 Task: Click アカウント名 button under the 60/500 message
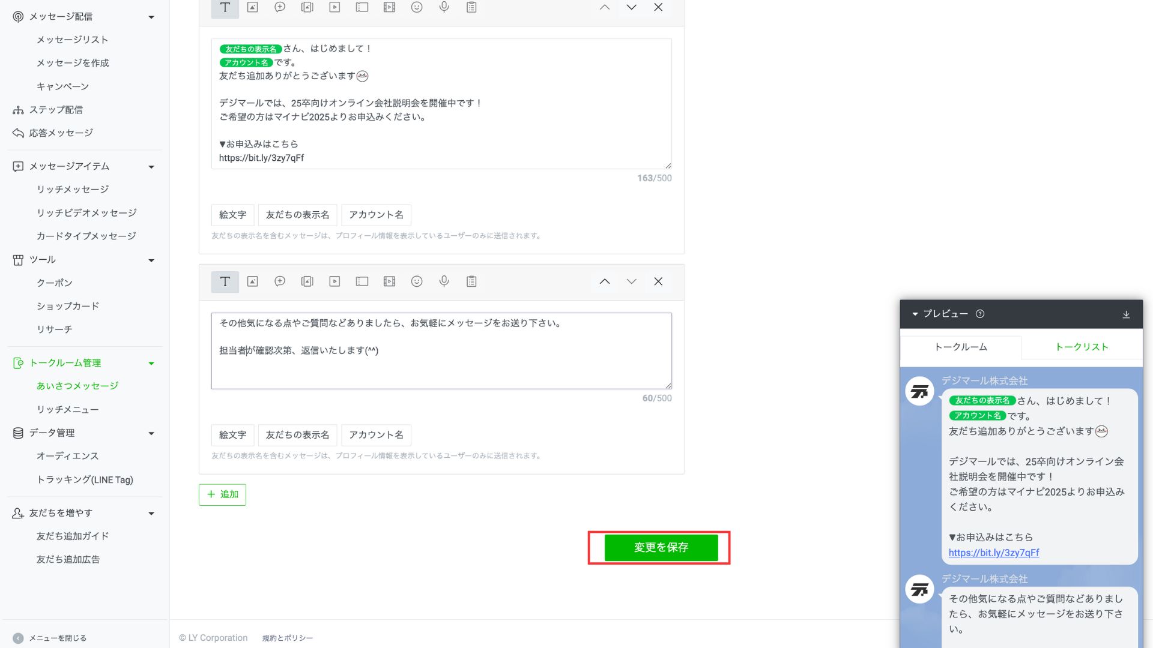point(376,435)
